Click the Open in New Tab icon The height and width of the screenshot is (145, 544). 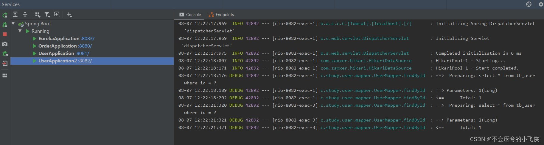[x=57, y=14]
